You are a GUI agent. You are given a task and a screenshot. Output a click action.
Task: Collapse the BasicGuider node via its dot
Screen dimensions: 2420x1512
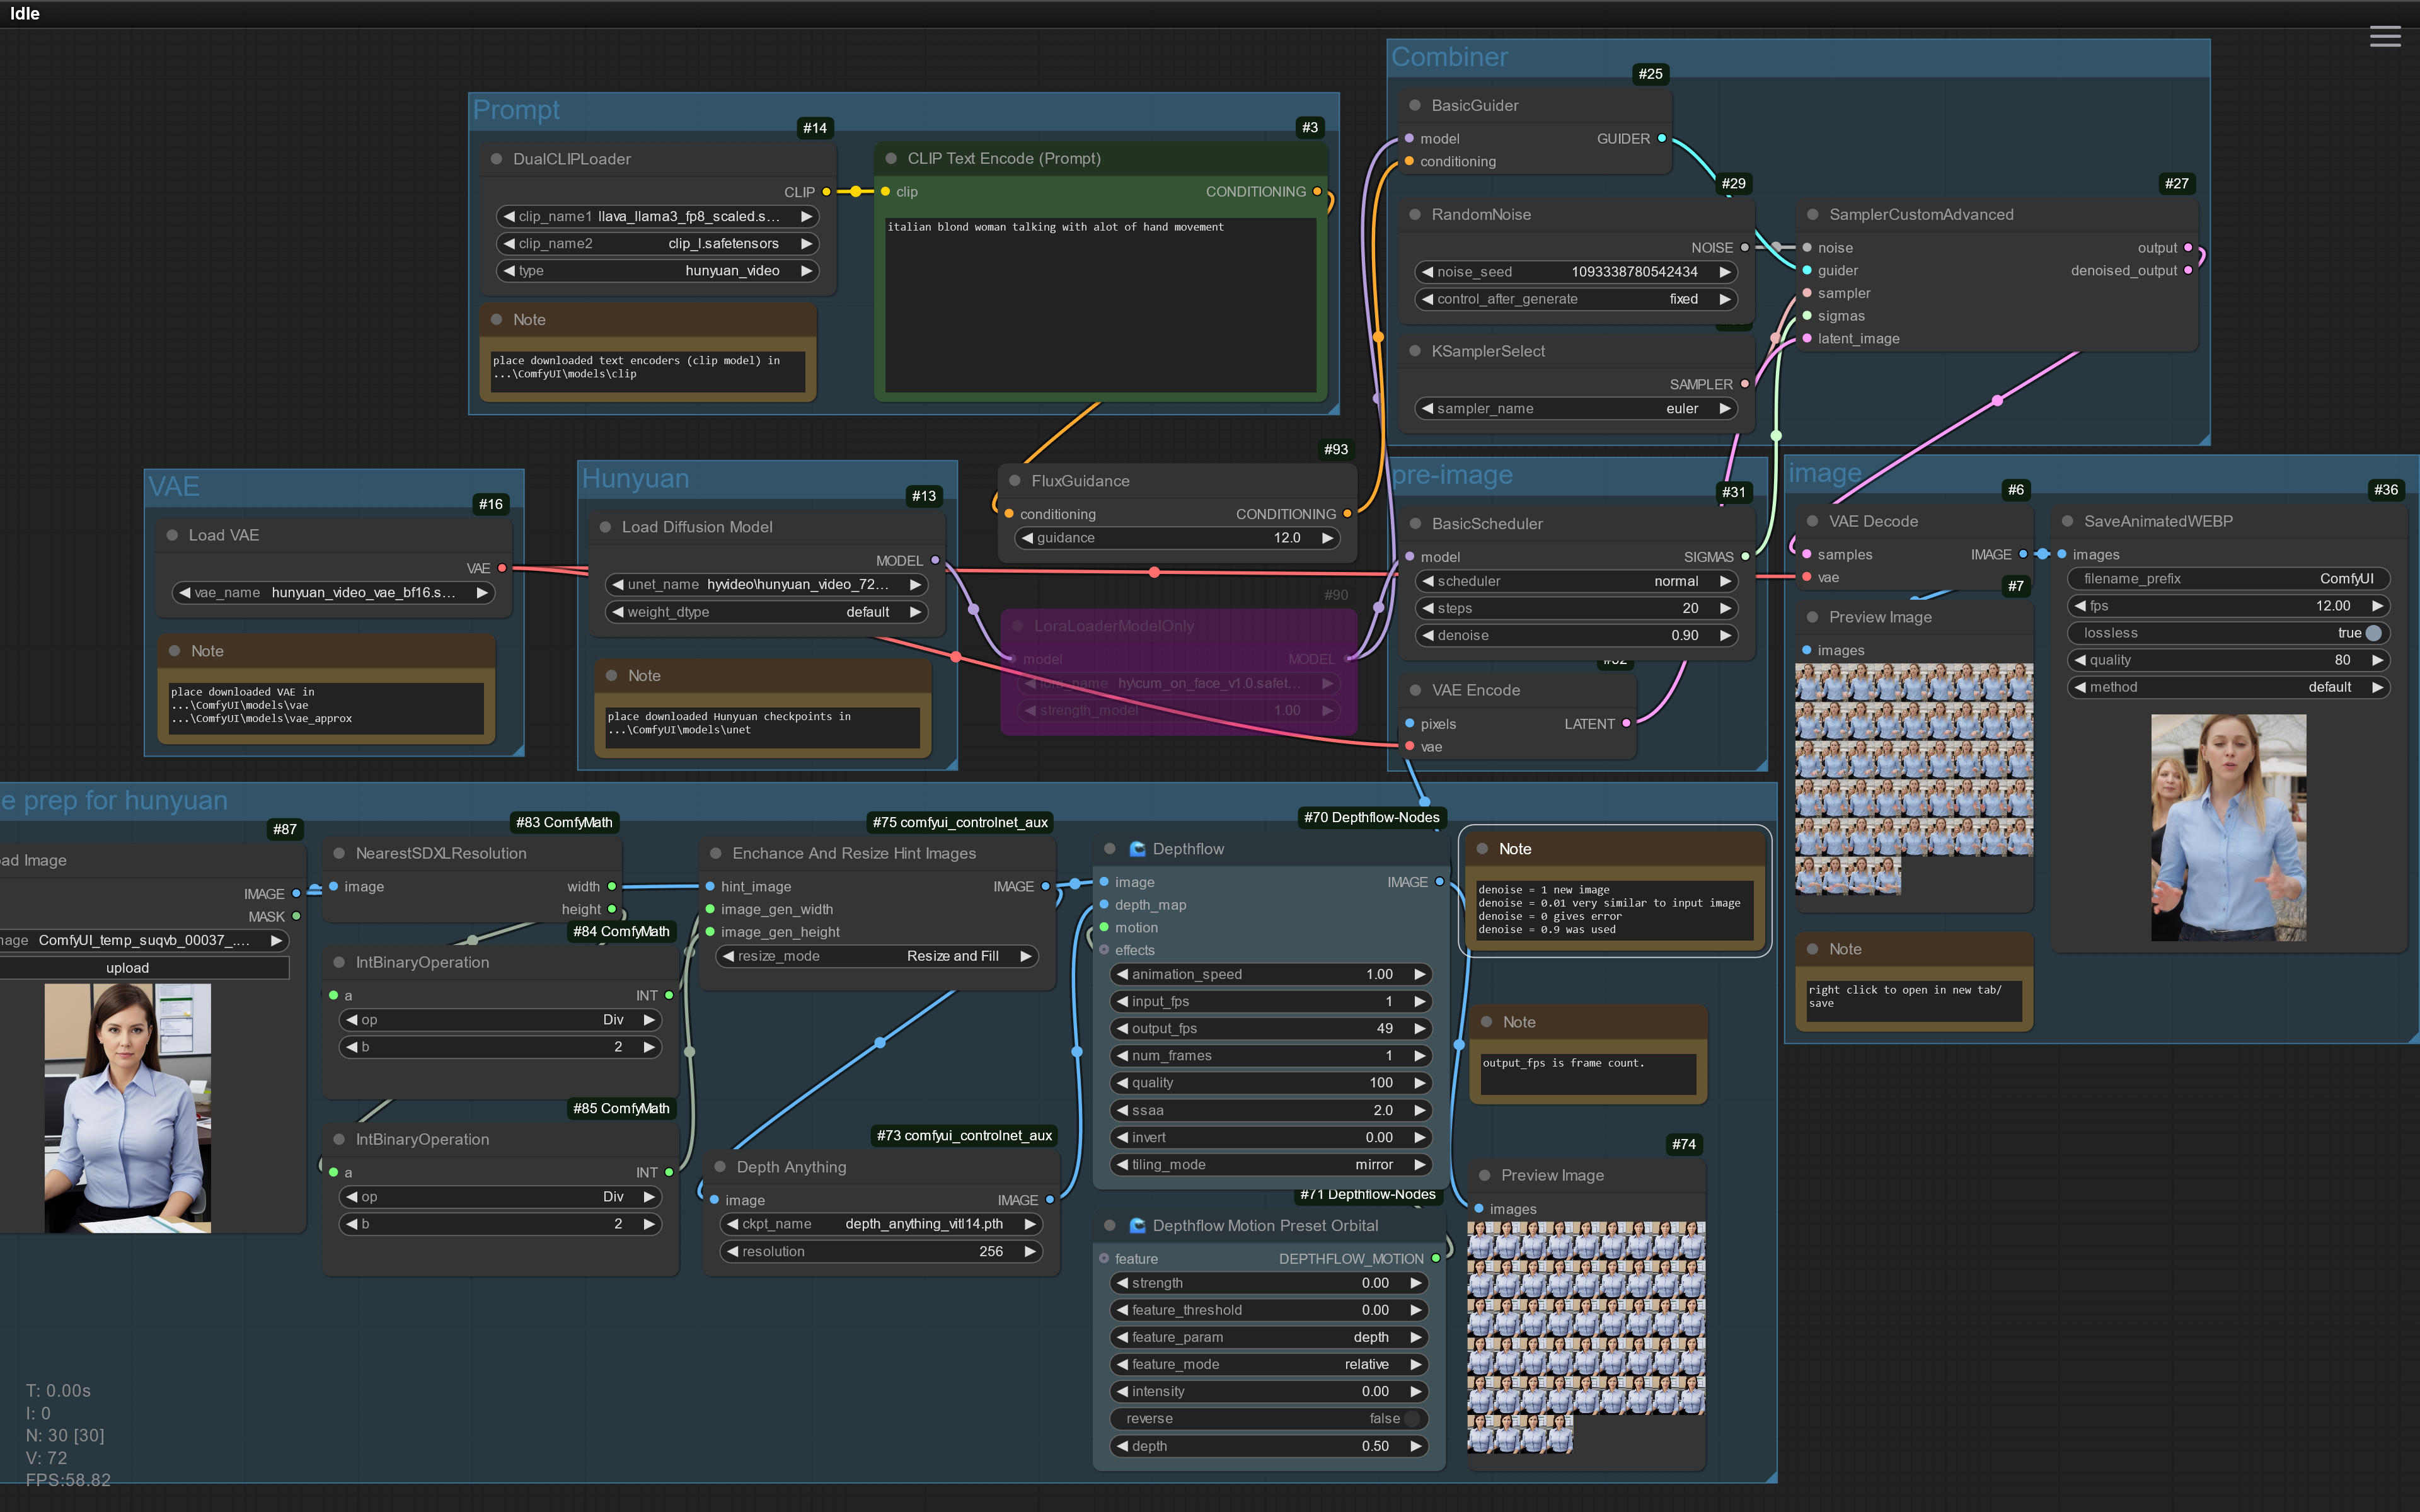click(x=1414, y=105)
